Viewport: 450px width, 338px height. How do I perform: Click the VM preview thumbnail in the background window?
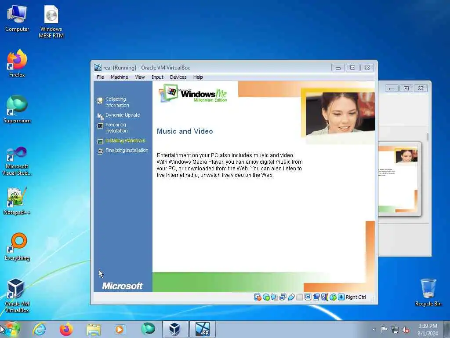point(398,179)
